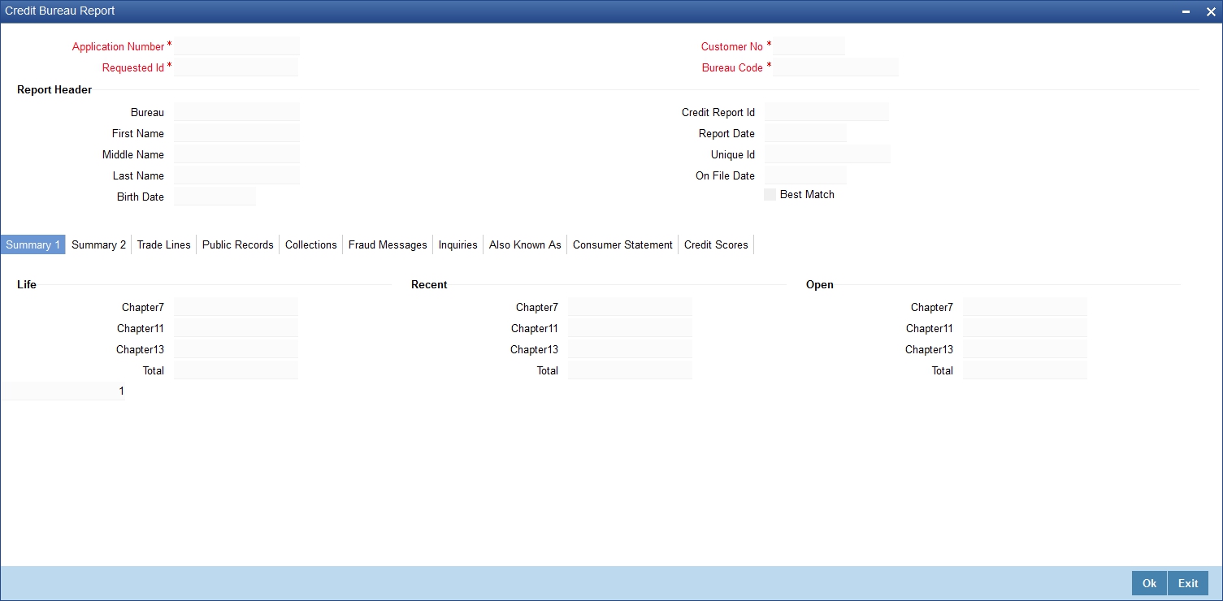The width and height of the screenshot is (1223, 601).
Task: Click the On File Date field
Action: 805,175
